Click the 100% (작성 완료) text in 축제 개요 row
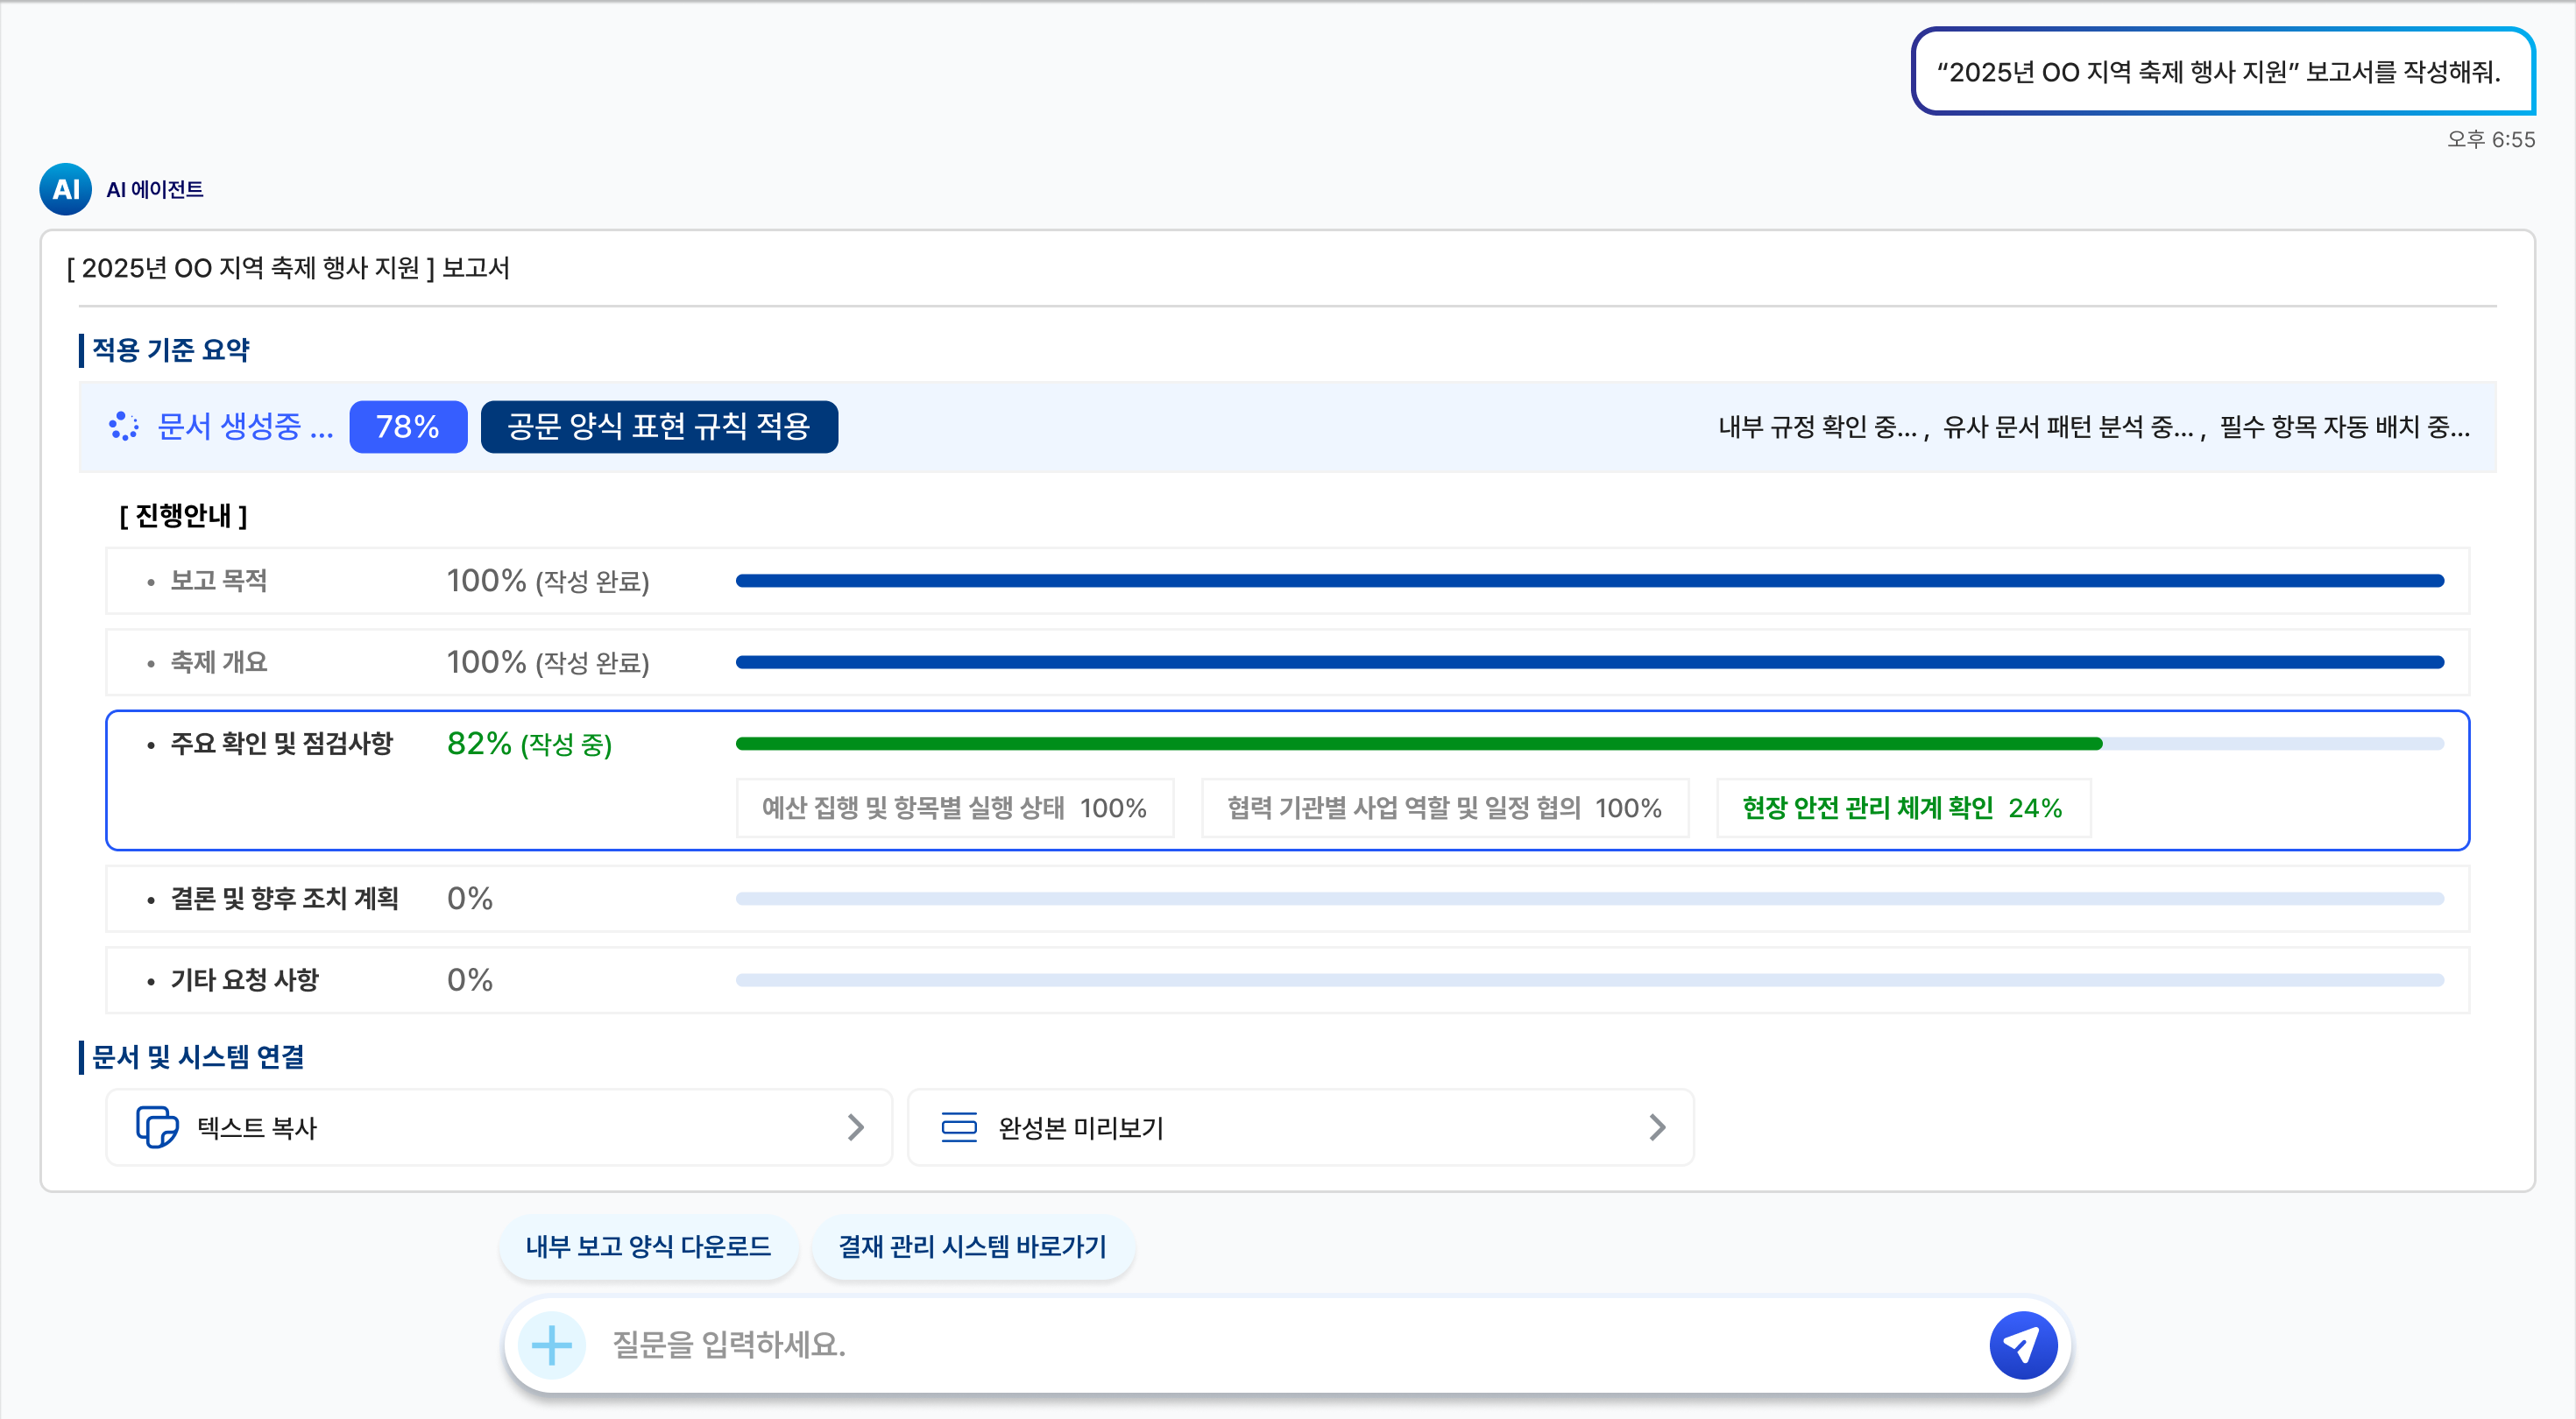2576x1419 pixels. 548,662
